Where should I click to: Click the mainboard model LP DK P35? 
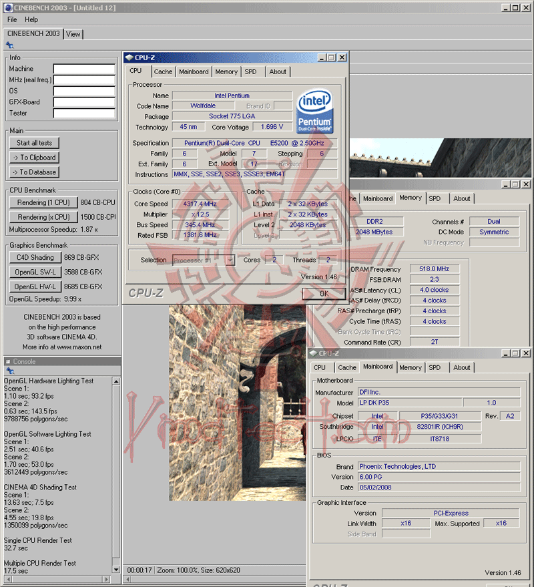point(409,403)
